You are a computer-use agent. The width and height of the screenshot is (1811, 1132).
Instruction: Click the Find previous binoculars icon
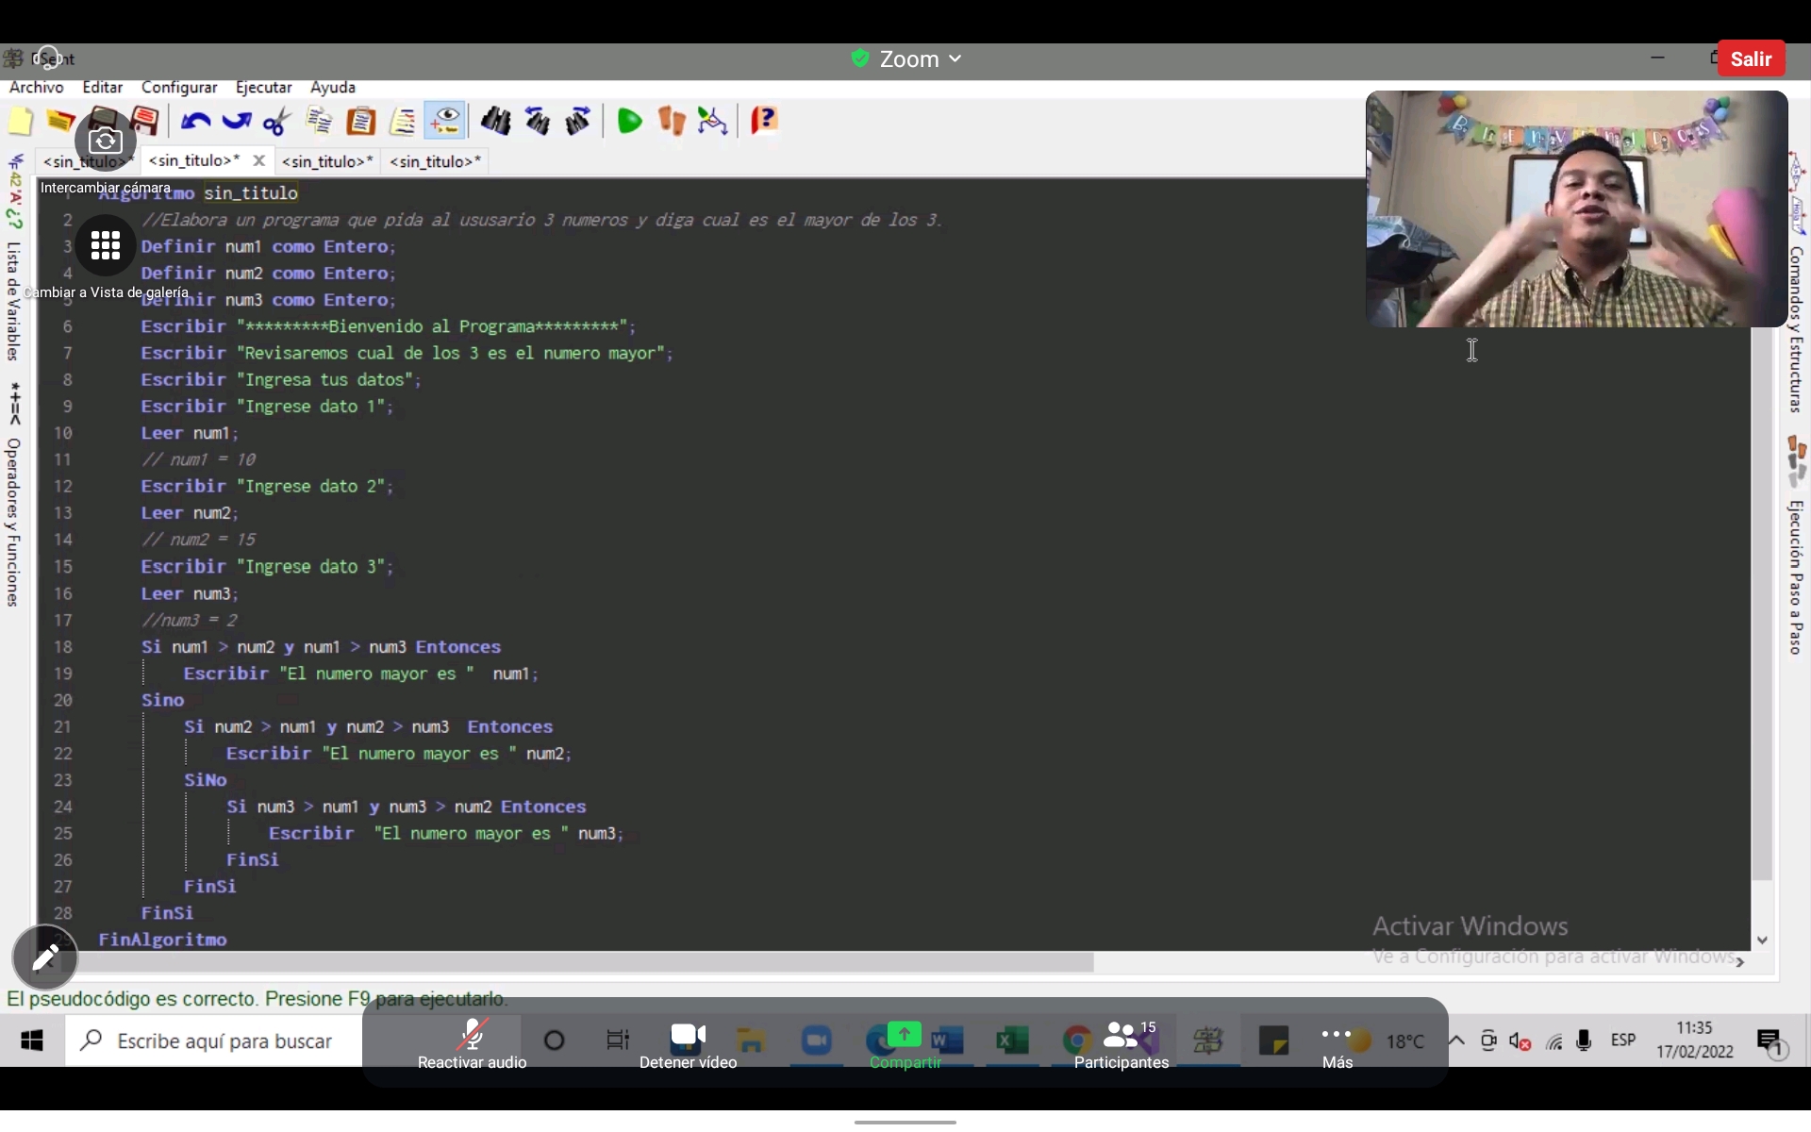click(538, 122)
